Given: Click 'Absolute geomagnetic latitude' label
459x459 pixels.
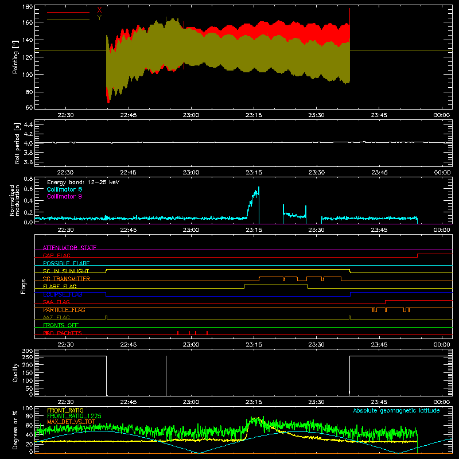Looking at the screenshot, I should click(396, 410).
